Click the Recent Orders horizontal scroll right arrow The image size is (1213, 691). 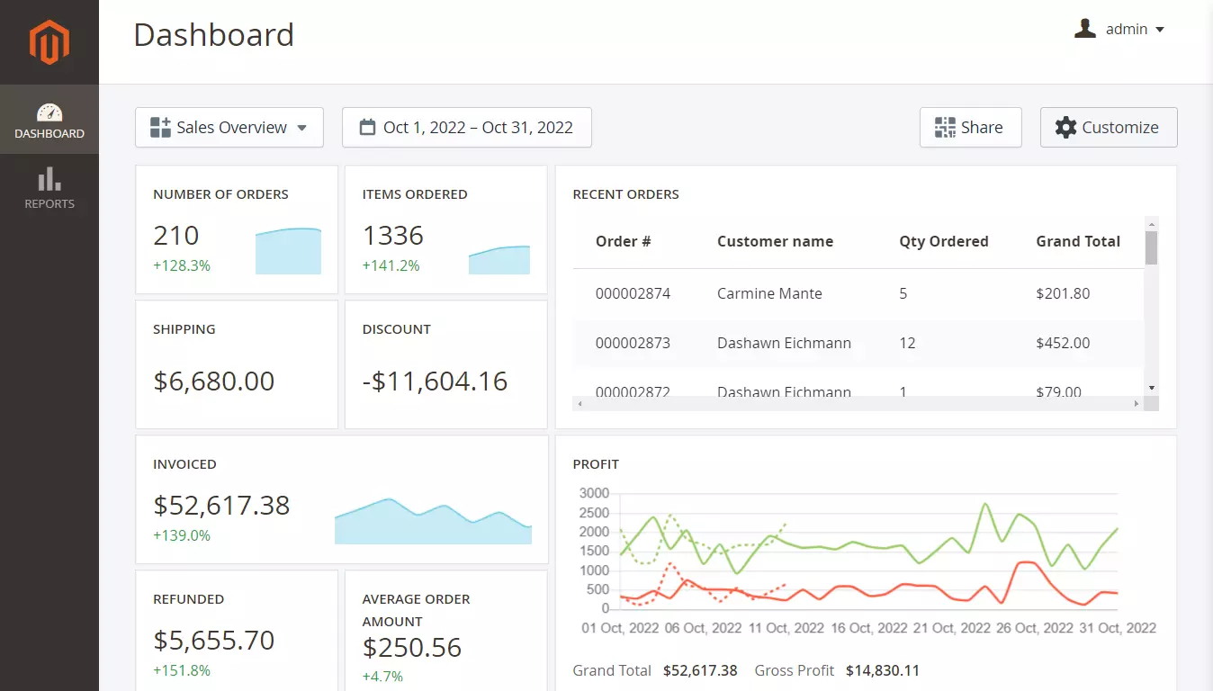click(x=1137, y=405)
